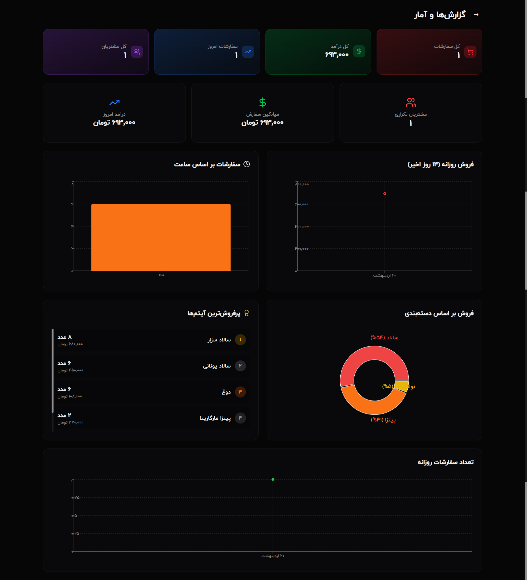The image size is (527, 580).
Task: Click rank badge ۳ next to دوغ
Action: [x=240, y=392]
